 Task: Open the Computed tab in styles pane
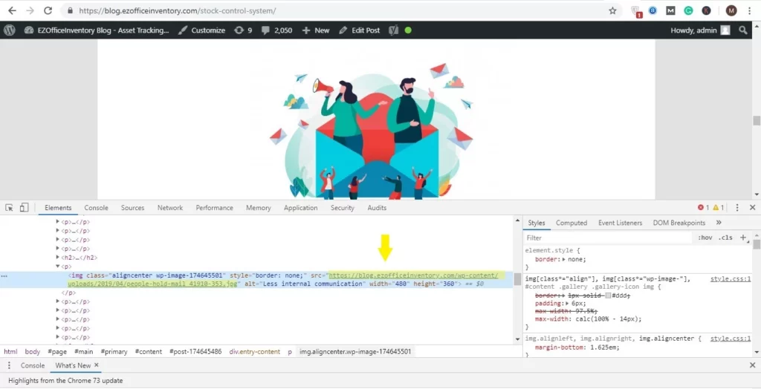[571, 223]
